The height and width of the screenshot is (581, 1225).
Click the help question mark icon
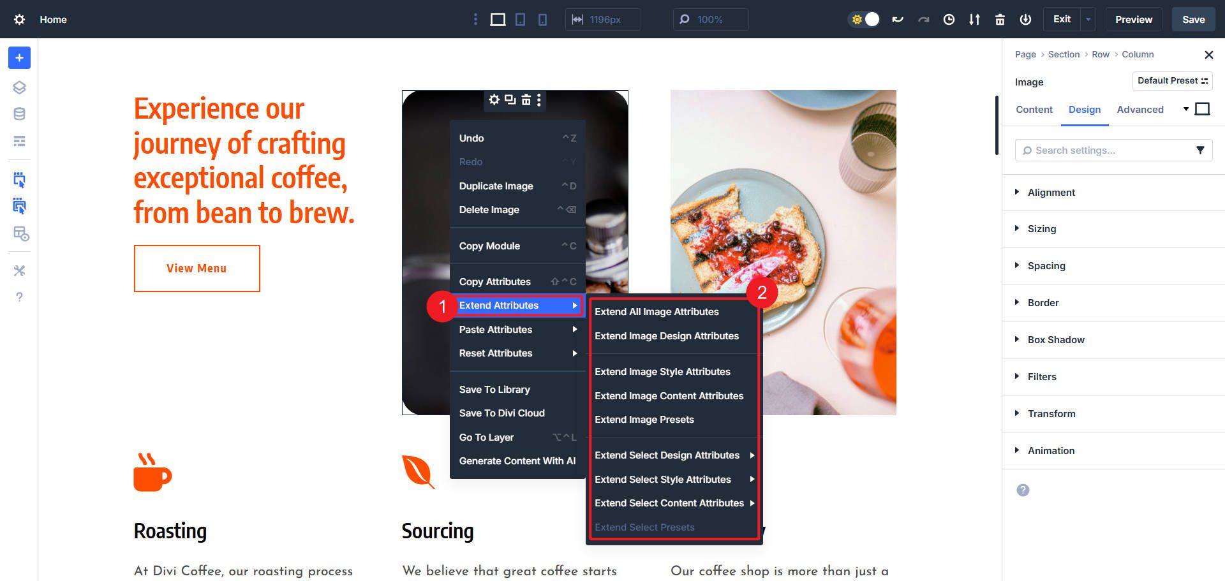[19, 297]
